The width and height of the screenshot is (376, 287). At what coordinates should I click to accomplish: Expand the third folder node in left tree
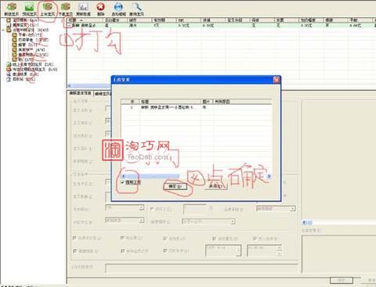tap(3, 30)
